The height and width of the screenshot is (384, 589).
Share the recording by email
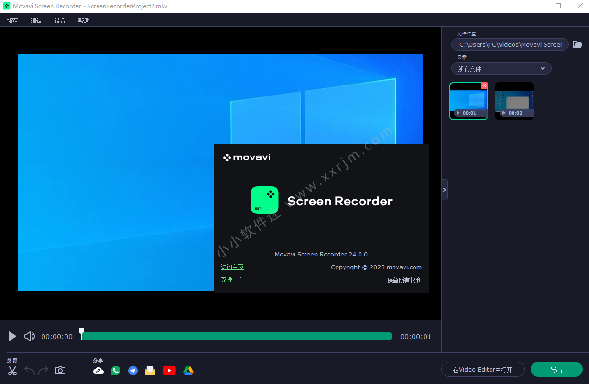click(150, 371)
